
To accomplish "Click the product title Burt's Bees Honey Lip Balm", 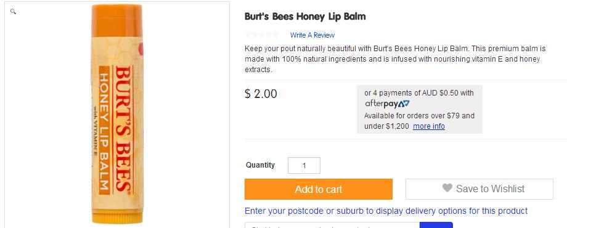I will pos(305,17).
